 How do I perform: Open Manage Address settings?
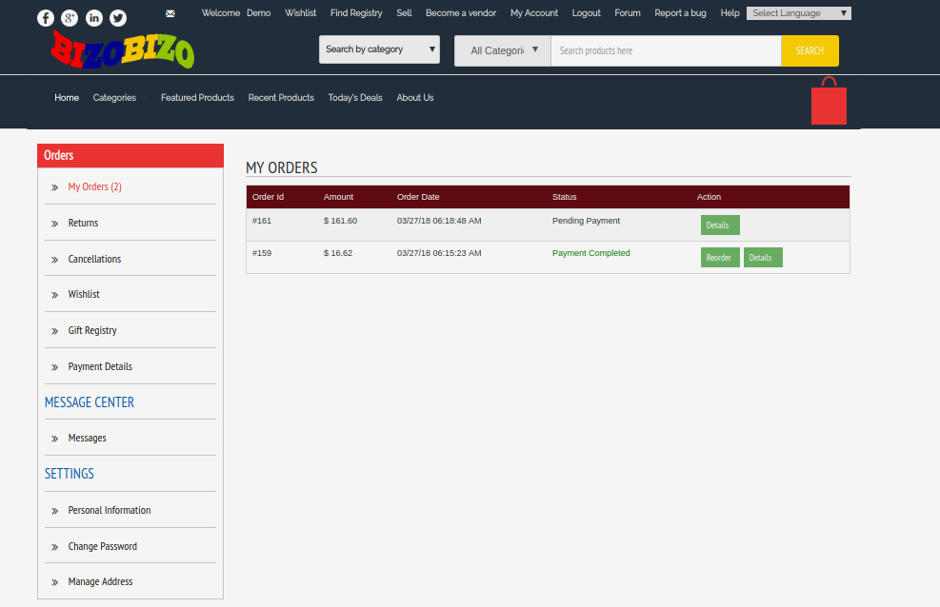coord(100,581)
